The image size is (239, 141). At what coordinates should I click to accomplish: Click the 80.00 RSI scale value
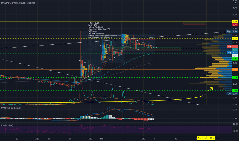point(235,124)
